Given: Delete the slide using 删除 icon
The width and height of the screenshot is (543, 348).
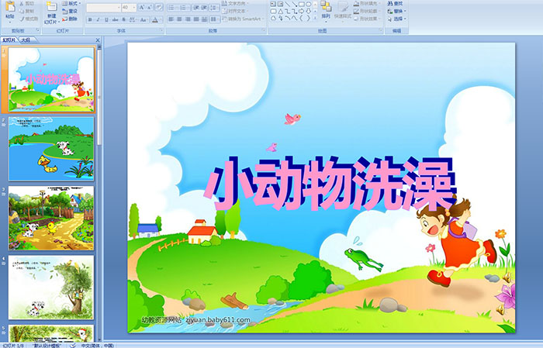Looking at the screenshot, I should [71, 19].
